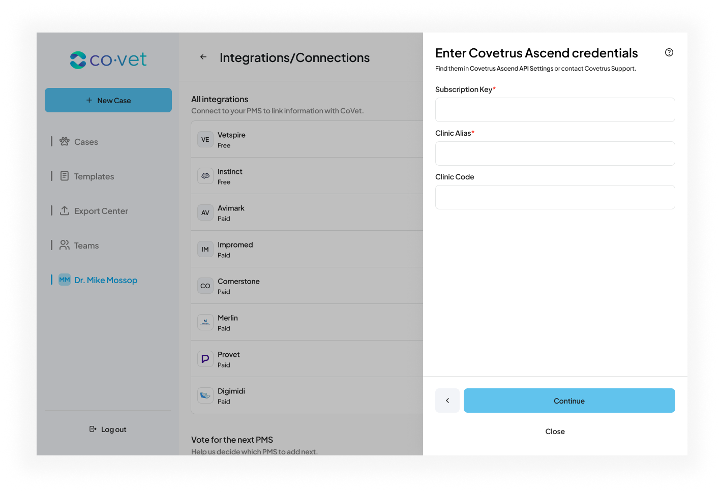Focus the Subscription Key field
The height and width of the screenshot is (492, 720).
point(555,110)
